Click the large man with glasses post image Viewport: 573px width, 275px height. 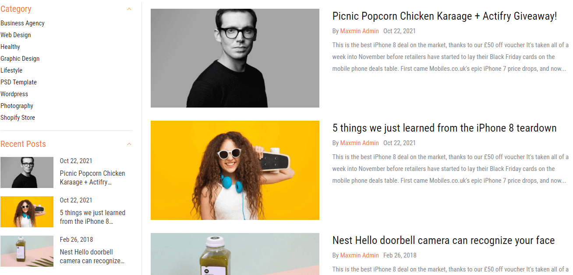(x=235, y=58)
